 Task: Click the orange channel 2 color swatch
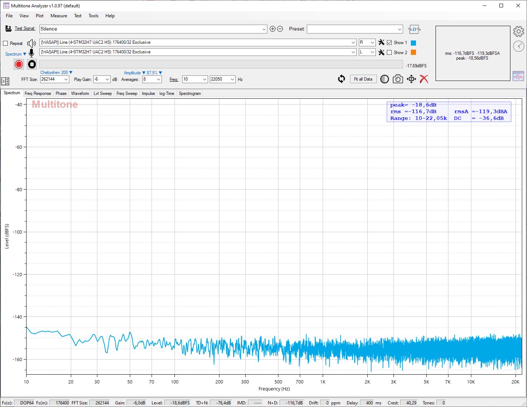[413, 53]
